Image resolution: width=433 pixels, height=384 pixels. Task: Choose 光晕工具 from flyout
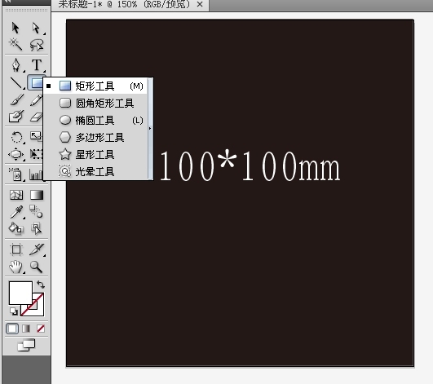[95, 172]
